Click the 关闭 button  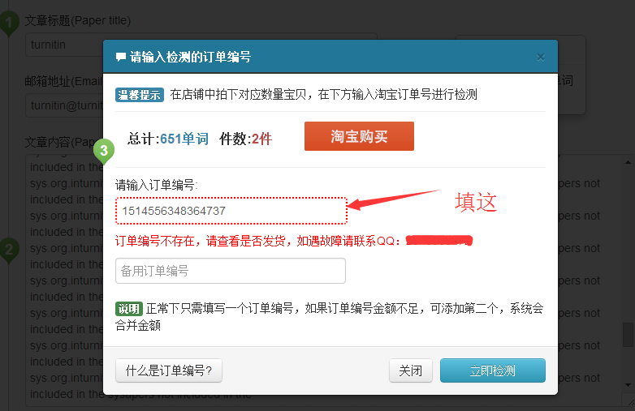411,370
